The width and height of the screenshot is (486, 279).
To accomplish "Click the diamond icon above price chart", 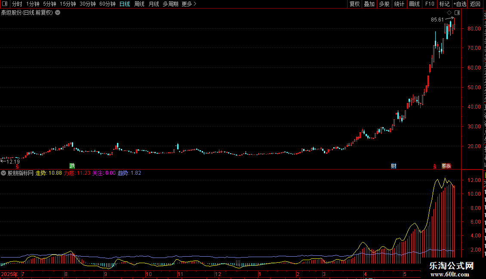I will click(x=449, y=13).
